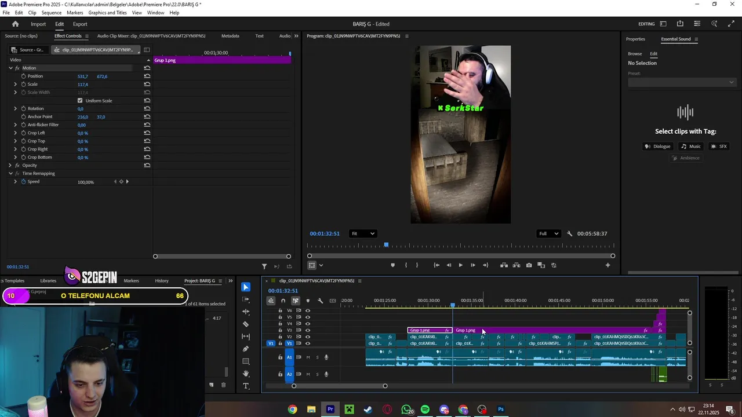The image size is (742, 417).
Task: Open the File menu
Action: coord(6,13)
